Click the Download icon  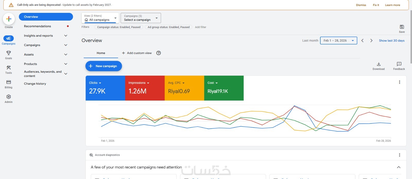pyautogui.click(x=379, y=64)
